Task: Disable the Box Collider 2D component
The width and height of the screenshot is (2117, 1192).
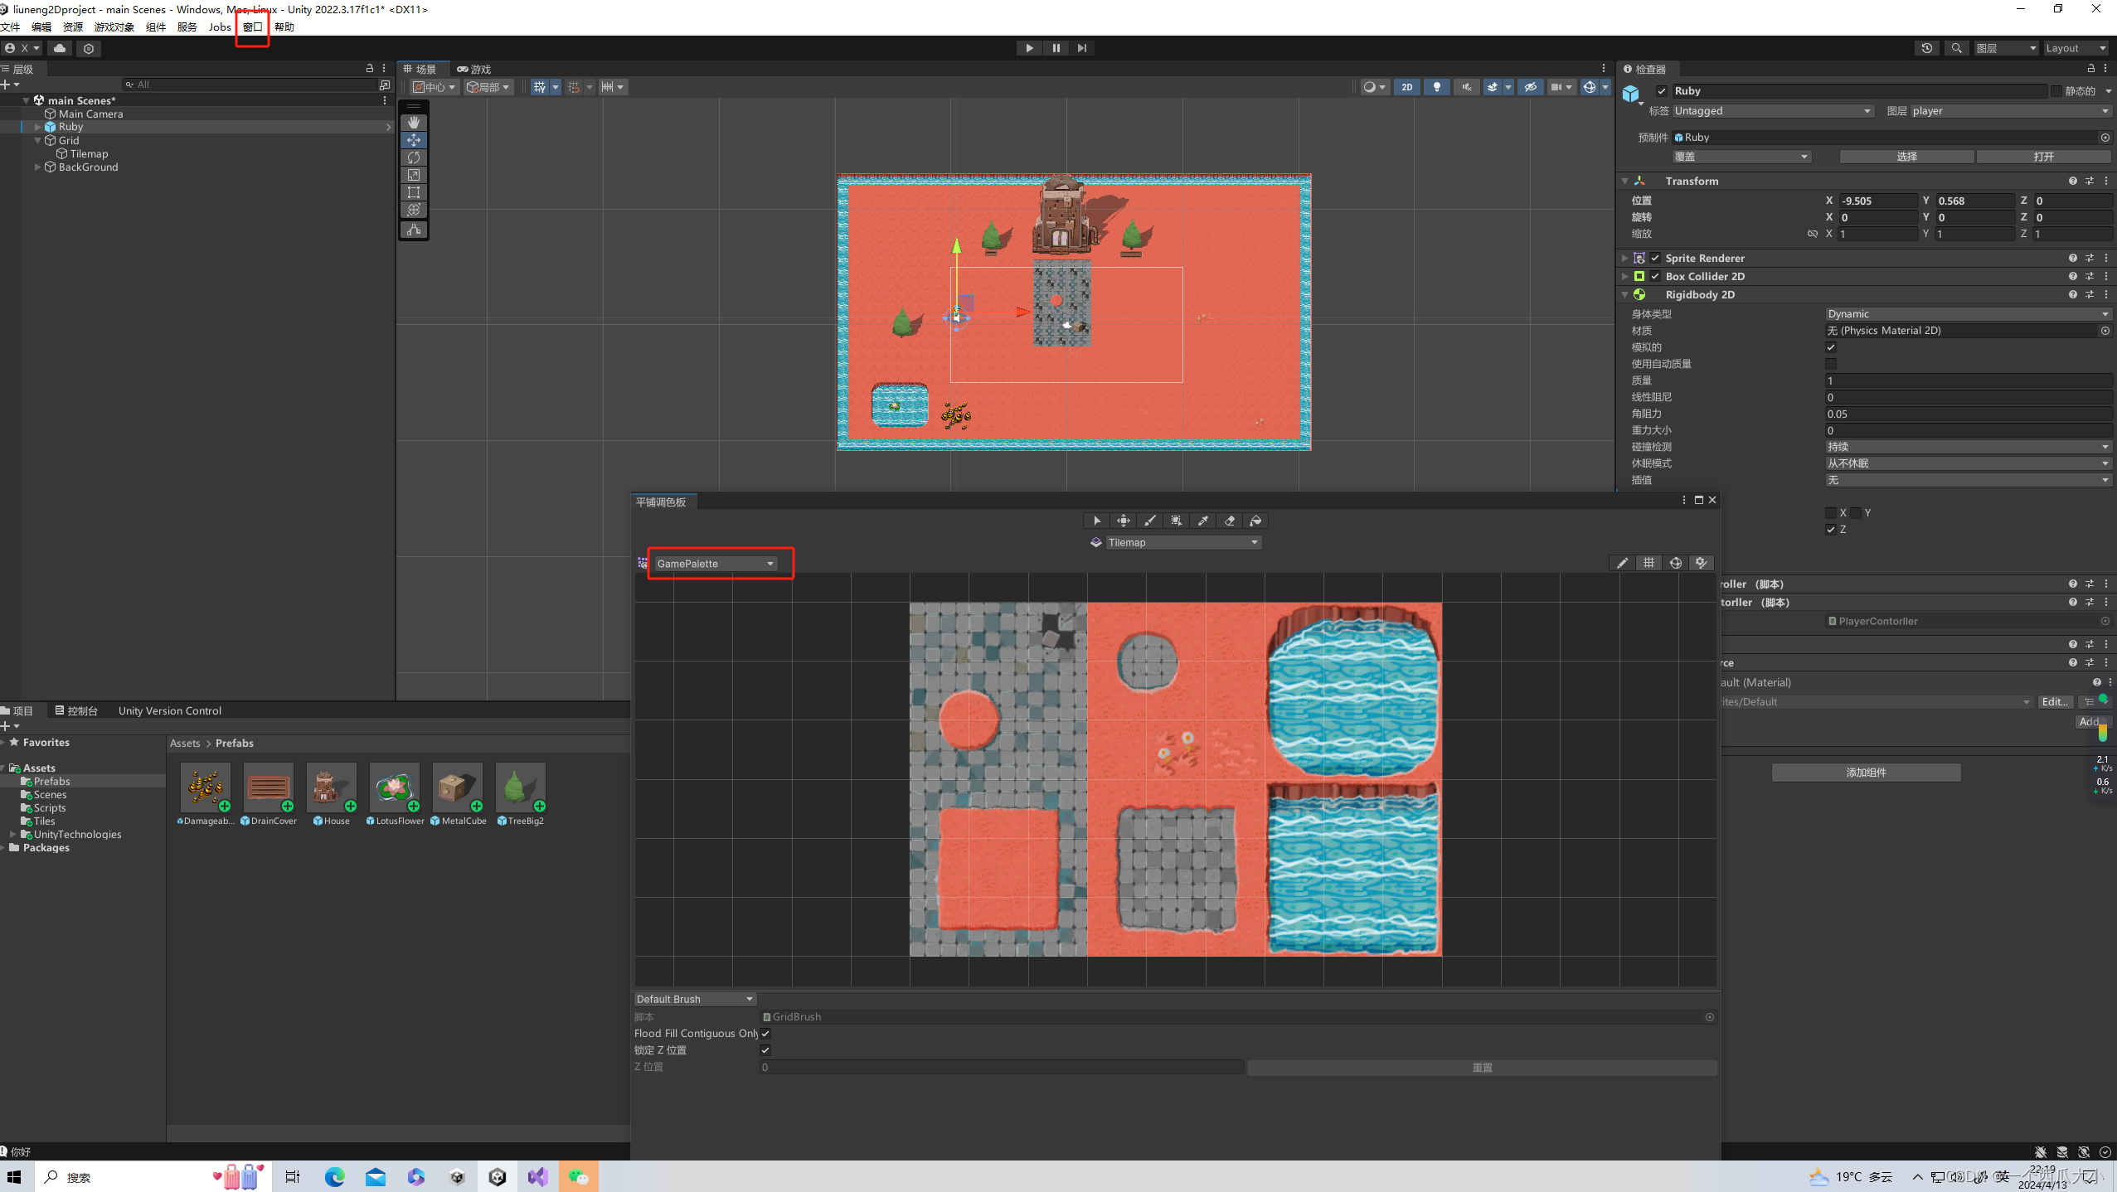Action: (1655, 277)
